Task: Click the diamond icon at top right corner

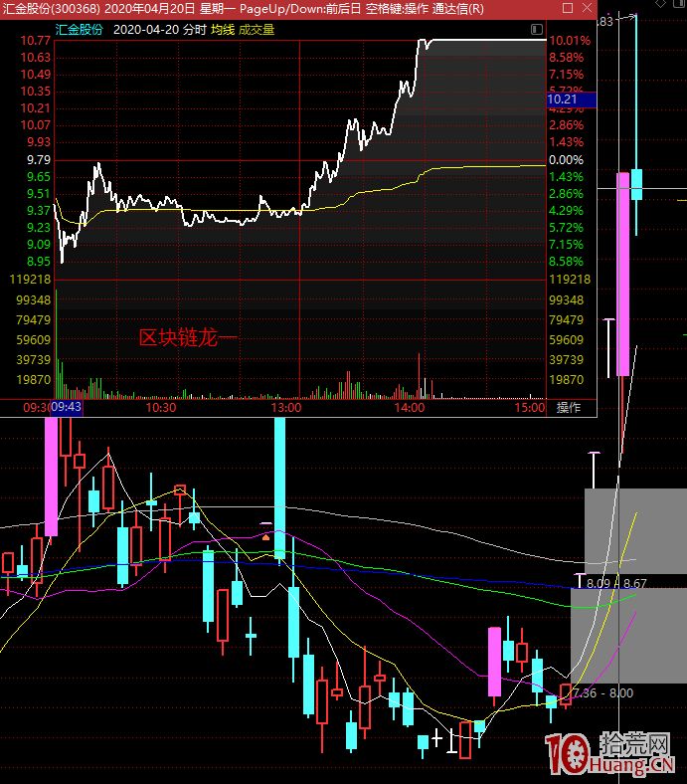Action: 661,4
